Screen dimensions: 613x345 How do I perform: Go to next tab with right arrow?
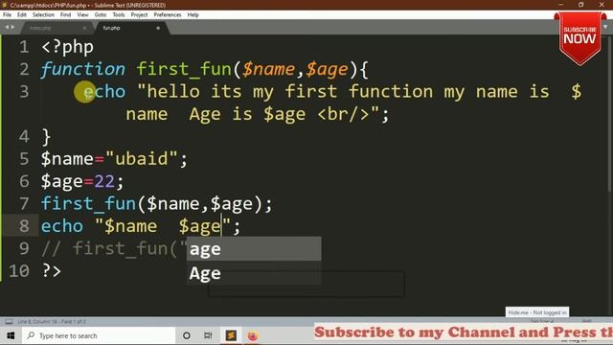click(x=12, y=27)
